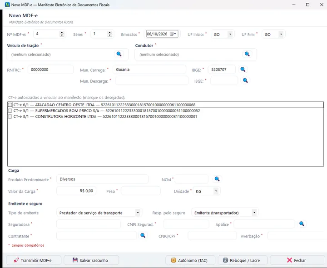The width and height of the screenshot is (327, 268).
Task: Click Veículo de tração (nenhum selecionado) text
Action: coord(31,55)
